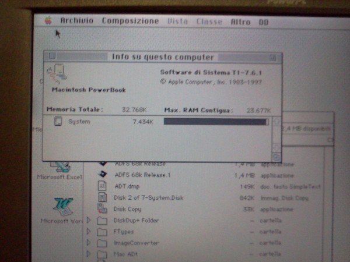Select the ADT.dmp document icon
This screenshot has width=350, height=262.
[102, 186]
